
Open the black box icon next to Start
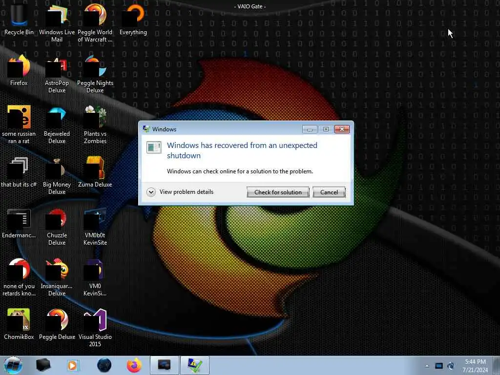[43, 365]
